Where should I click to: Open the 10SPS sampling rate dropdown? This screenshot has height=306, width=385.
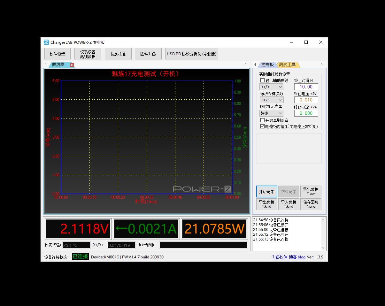pos(271,100)
